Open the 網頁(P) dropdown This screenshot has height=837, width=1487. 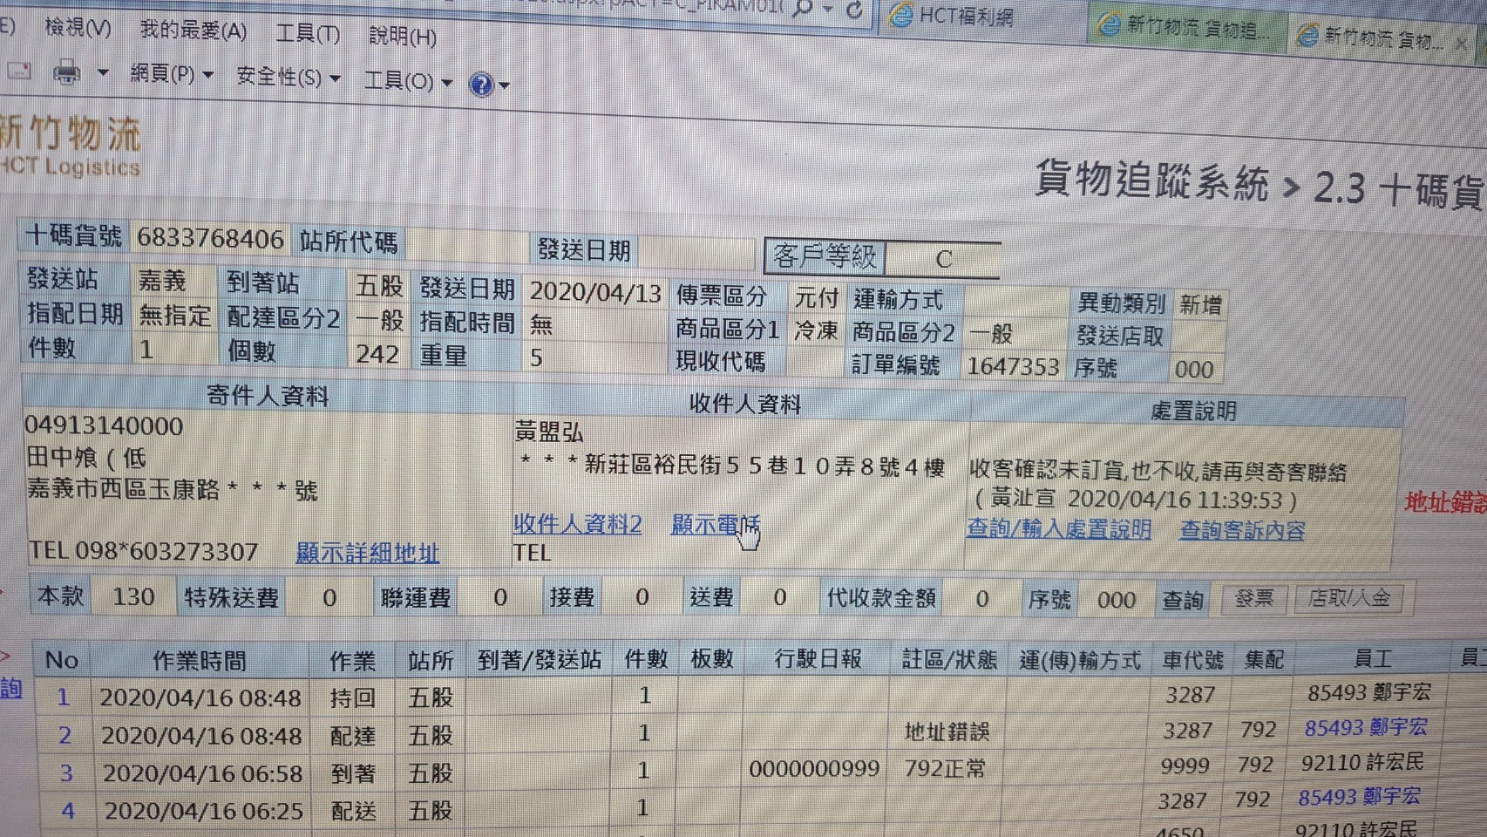pyautogui.click(x=171, y=74)
